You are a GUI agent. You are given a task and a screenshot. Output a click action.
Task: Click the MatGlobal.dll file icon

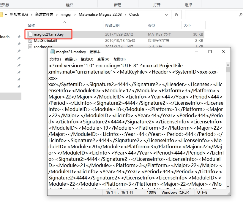click(30, 41)
